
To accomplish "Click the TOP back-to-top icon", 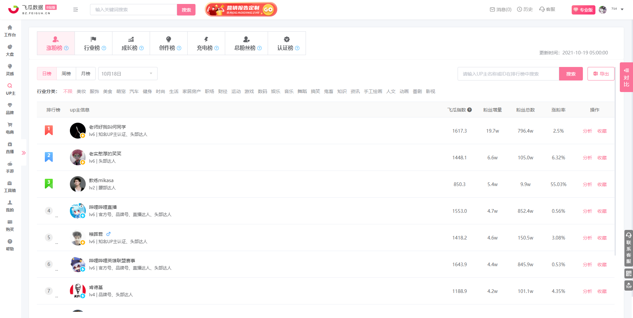I will point(629,286).
